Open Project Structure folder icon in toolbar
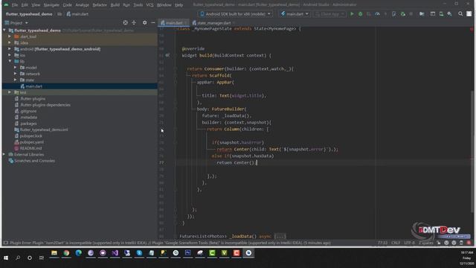 coord(422,14)
